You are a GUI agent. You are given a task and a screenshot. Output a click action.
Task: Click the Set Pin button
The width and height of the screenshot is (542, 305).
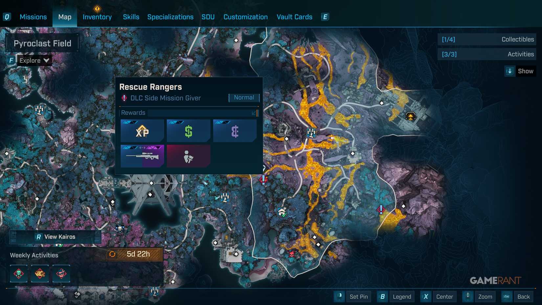pos(359,297)
